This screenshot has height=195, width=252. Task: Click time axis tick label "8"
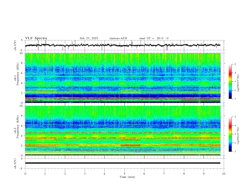pyautogui.click(x=184, y=174)
